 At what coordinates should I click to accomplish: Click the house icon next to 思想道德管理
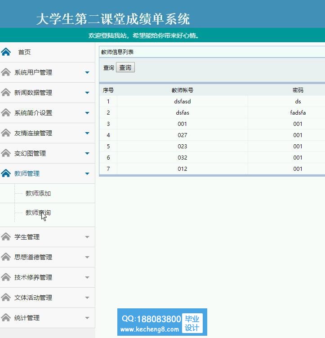(x=6, y=257)
